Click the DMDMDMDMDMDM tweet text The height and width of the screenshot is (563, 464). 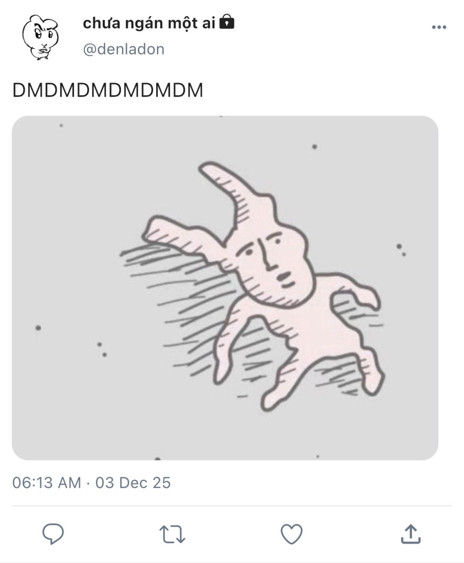coord(108,91)
